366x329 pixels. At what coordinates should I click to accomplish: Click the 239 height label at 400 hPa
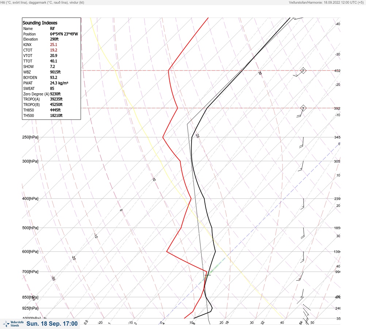click(x=337, y=199)
